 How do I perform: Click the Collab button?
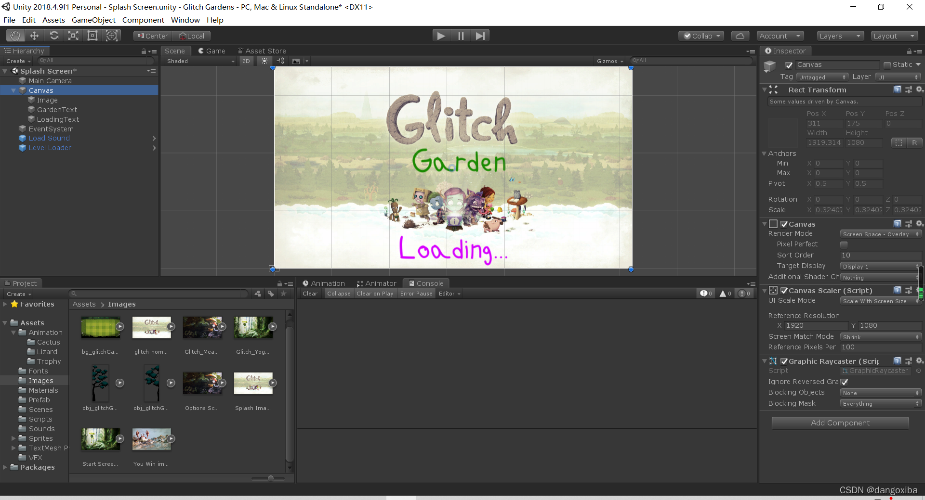tap(701, 36)
